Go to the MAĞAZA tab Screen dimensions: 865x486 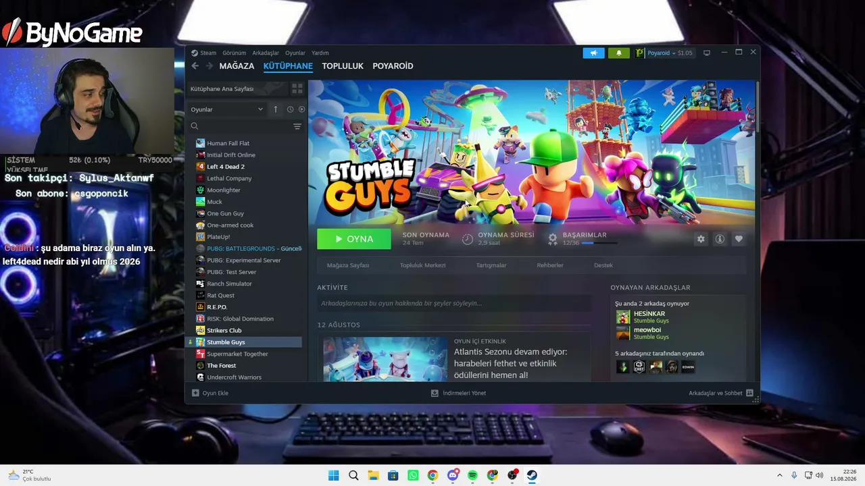click(237, 66)
